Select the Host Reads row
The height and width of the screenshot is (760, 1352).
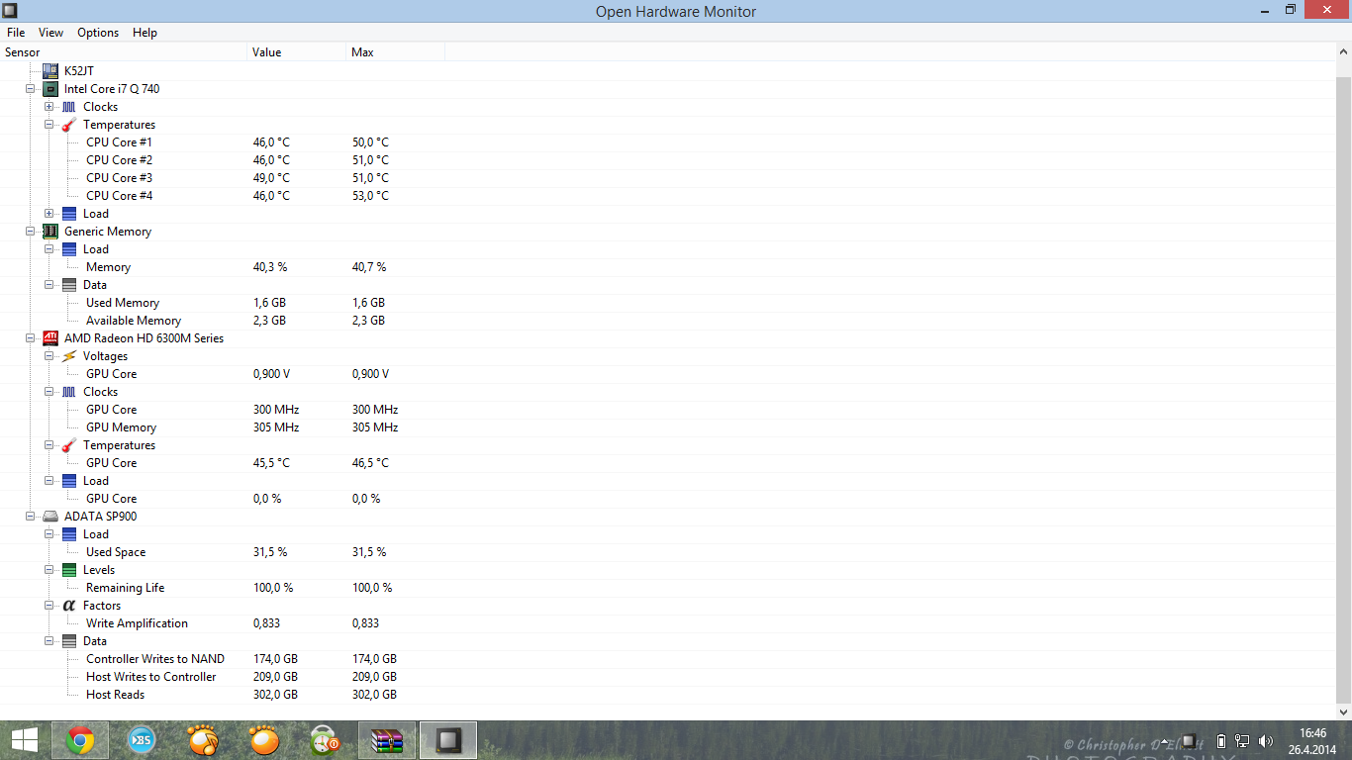(667, 695)
